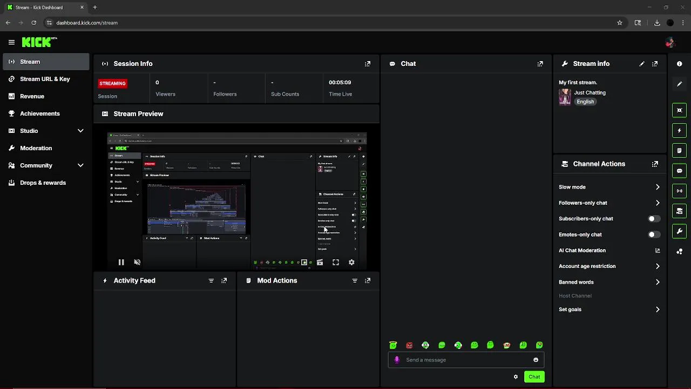Click the AI Chat Moderation label
691x389 pixels.
click(582, 250)
